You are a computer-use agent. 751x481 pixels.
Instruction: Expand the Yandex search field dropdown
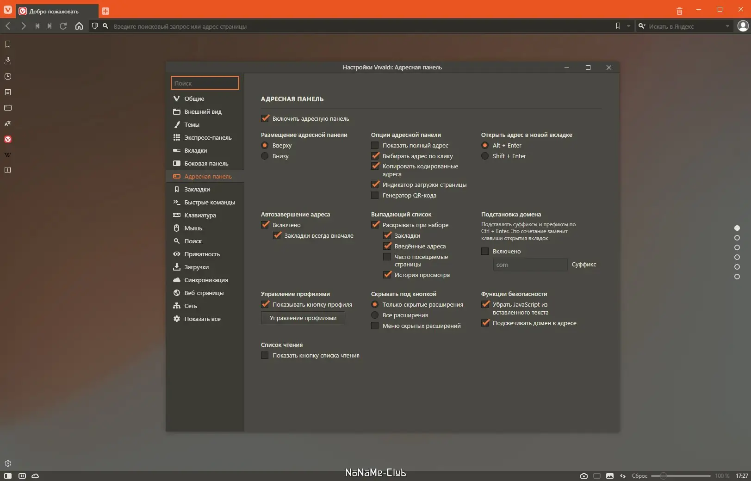click(x=727, y=26)
